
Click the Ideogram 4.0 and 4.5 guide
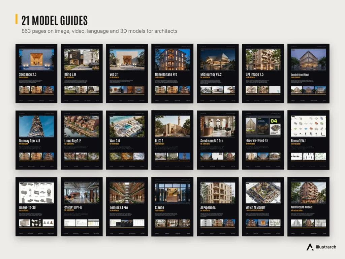point(263,140)
